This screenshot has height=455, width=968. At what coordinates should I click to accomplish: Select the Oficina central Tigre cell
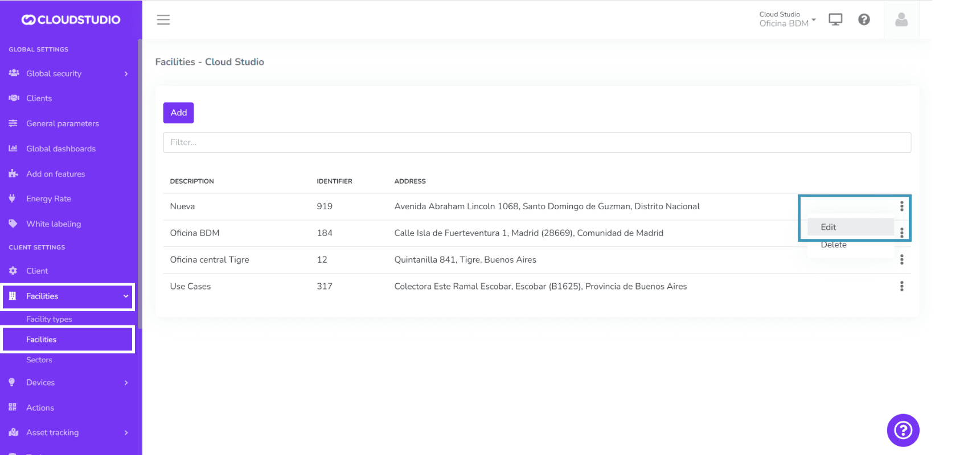[x=210, y=260]
